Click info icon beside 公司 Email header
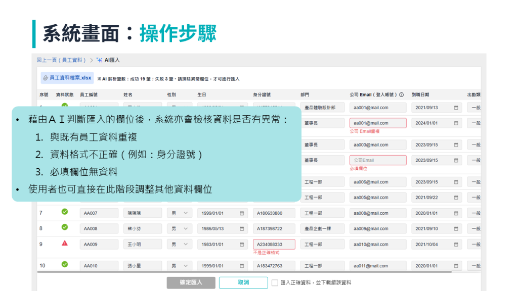 click(x=401, y=94)
